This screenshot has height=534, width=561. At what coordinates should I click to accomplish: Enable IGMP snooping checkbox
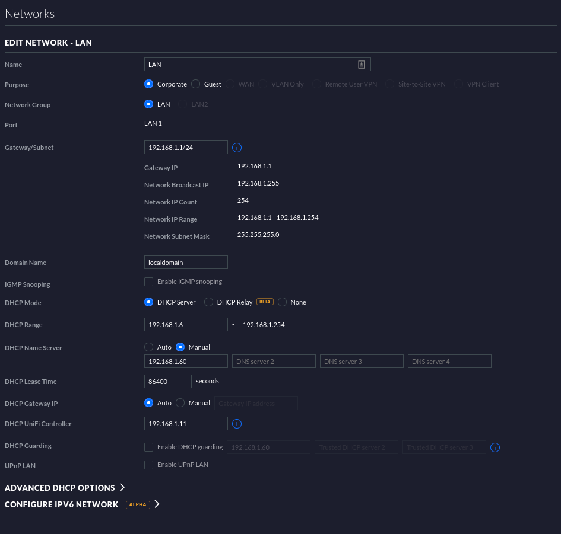click(x=149, y=282)
